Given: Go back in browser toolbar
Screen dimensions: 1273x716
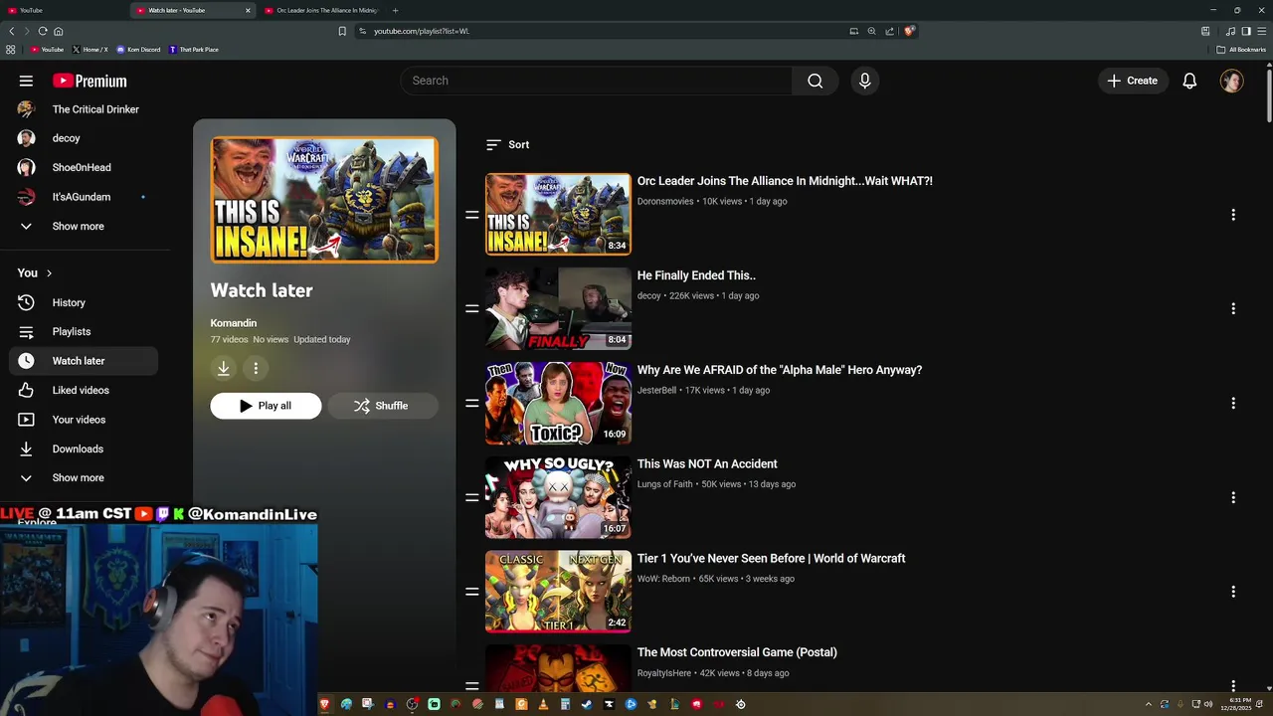Looking at the screenshot, I should 12,31.
